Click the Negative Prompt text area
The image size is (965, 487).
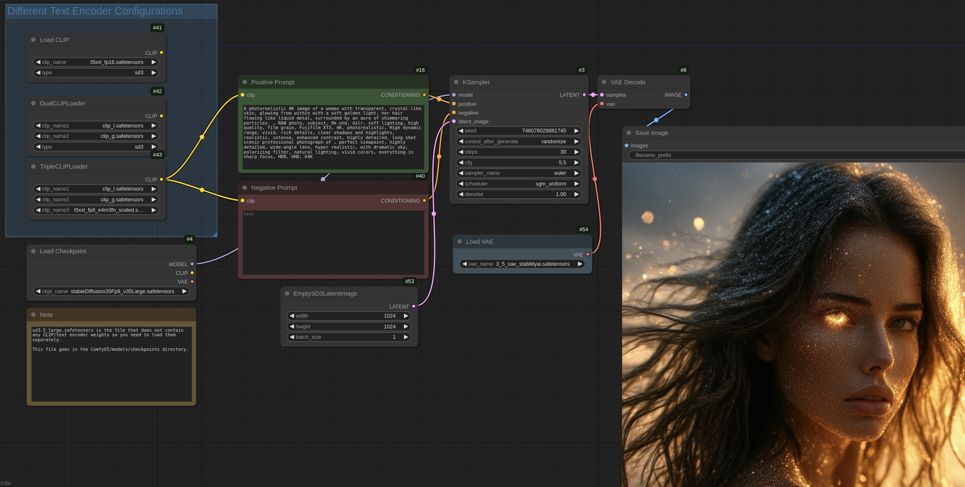pyautogui.click(x=333, y=242)
